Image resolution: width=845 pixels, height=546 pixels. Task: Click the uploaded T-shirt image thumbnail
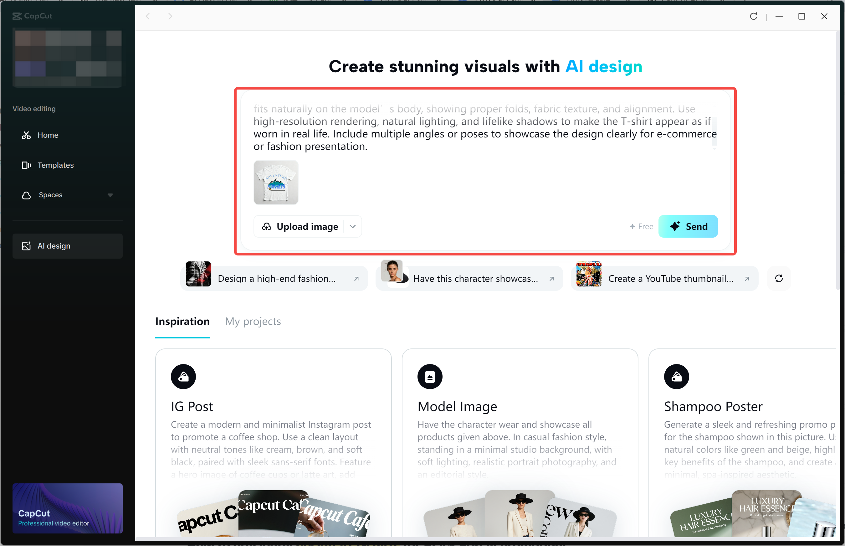[x=276, y=183]
